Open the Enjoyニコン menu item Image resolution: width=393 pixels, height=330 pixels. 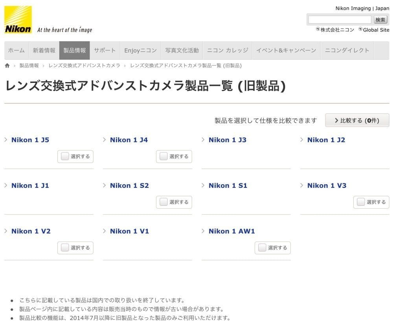[x=140, y=50]
